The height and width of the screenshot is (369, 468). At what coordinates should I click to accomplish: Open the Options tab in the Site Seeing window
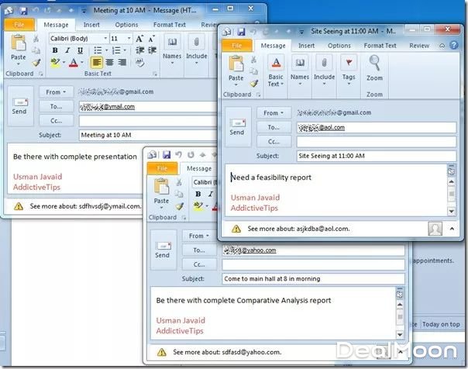click(x=339, y=46)
